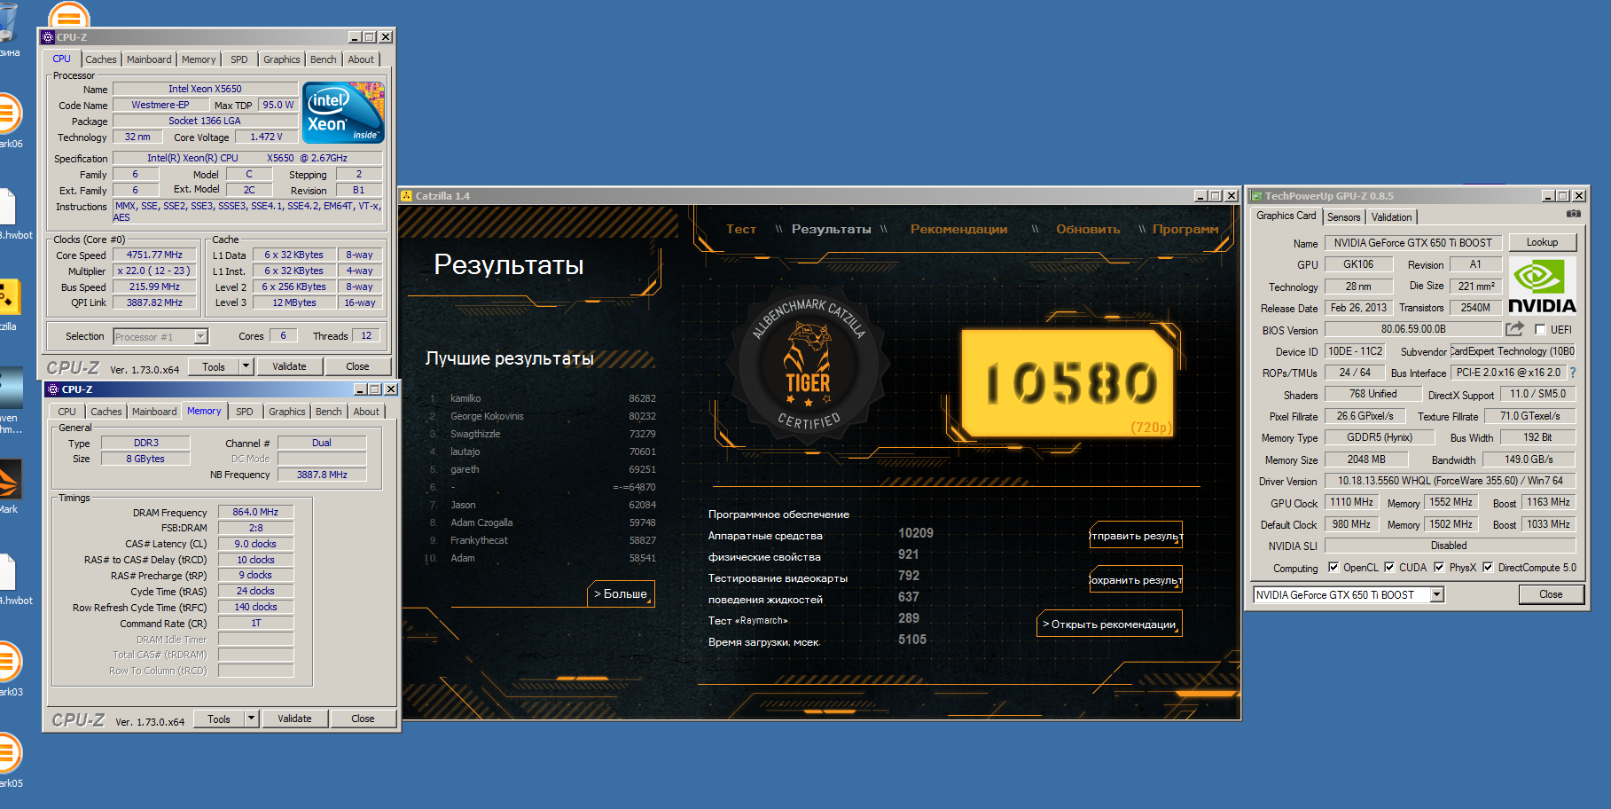Click the BIOS Version field 80.06.59.00.0B
Viewport: 1611px width, 809px height.
(x=1413, y=329)
